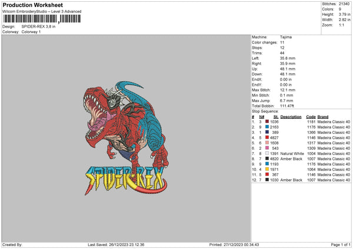Click the Trims value '44'
The image size is (353, 249).
[282, 53]
